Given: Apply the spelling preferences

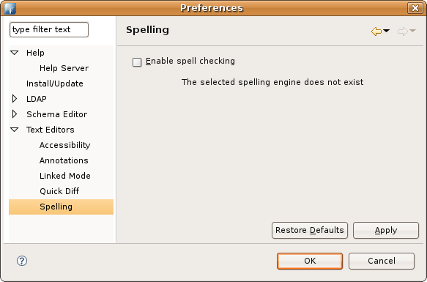Looking at the screenshot, I should pos(386,230).
